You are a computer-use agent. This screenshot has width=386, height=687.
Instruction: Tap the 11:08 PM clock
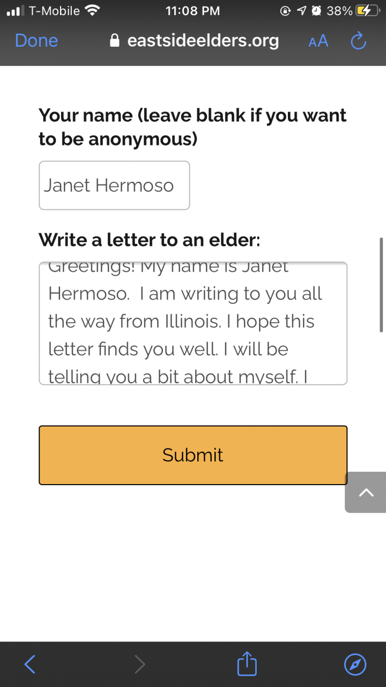coord(192,11)
